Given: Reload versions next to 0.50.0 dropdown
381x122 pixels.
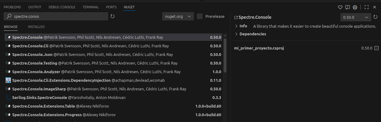Looking at the screenshot, I should 375,17.
